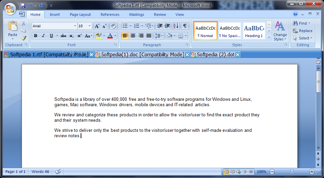The image size is (324, 178).
Task: Open bullet list library dropdown
Action: [130, 26]
